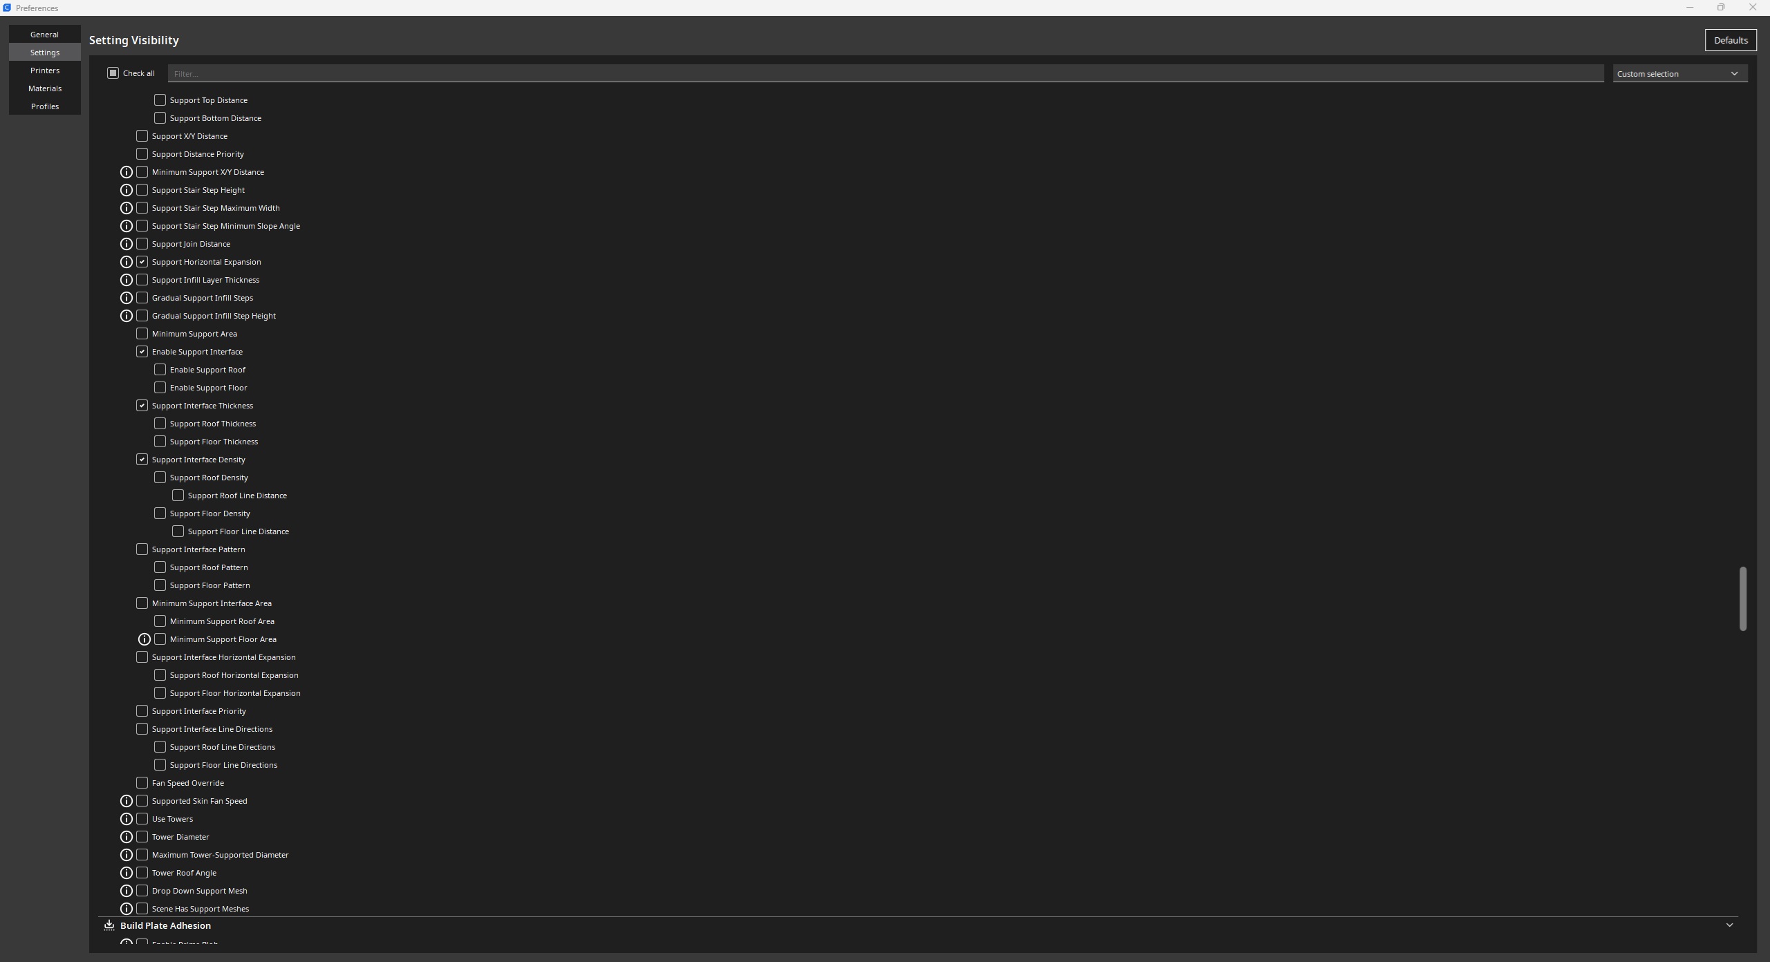Reset visibility with the Defaults button
Image resolution: width=1770 pixels, height=962 pixels.
[1731, 40]
